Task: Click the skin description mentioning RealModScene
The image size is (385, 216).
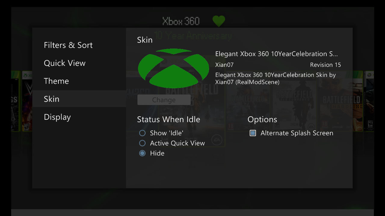Action: [x=276, y=78]
